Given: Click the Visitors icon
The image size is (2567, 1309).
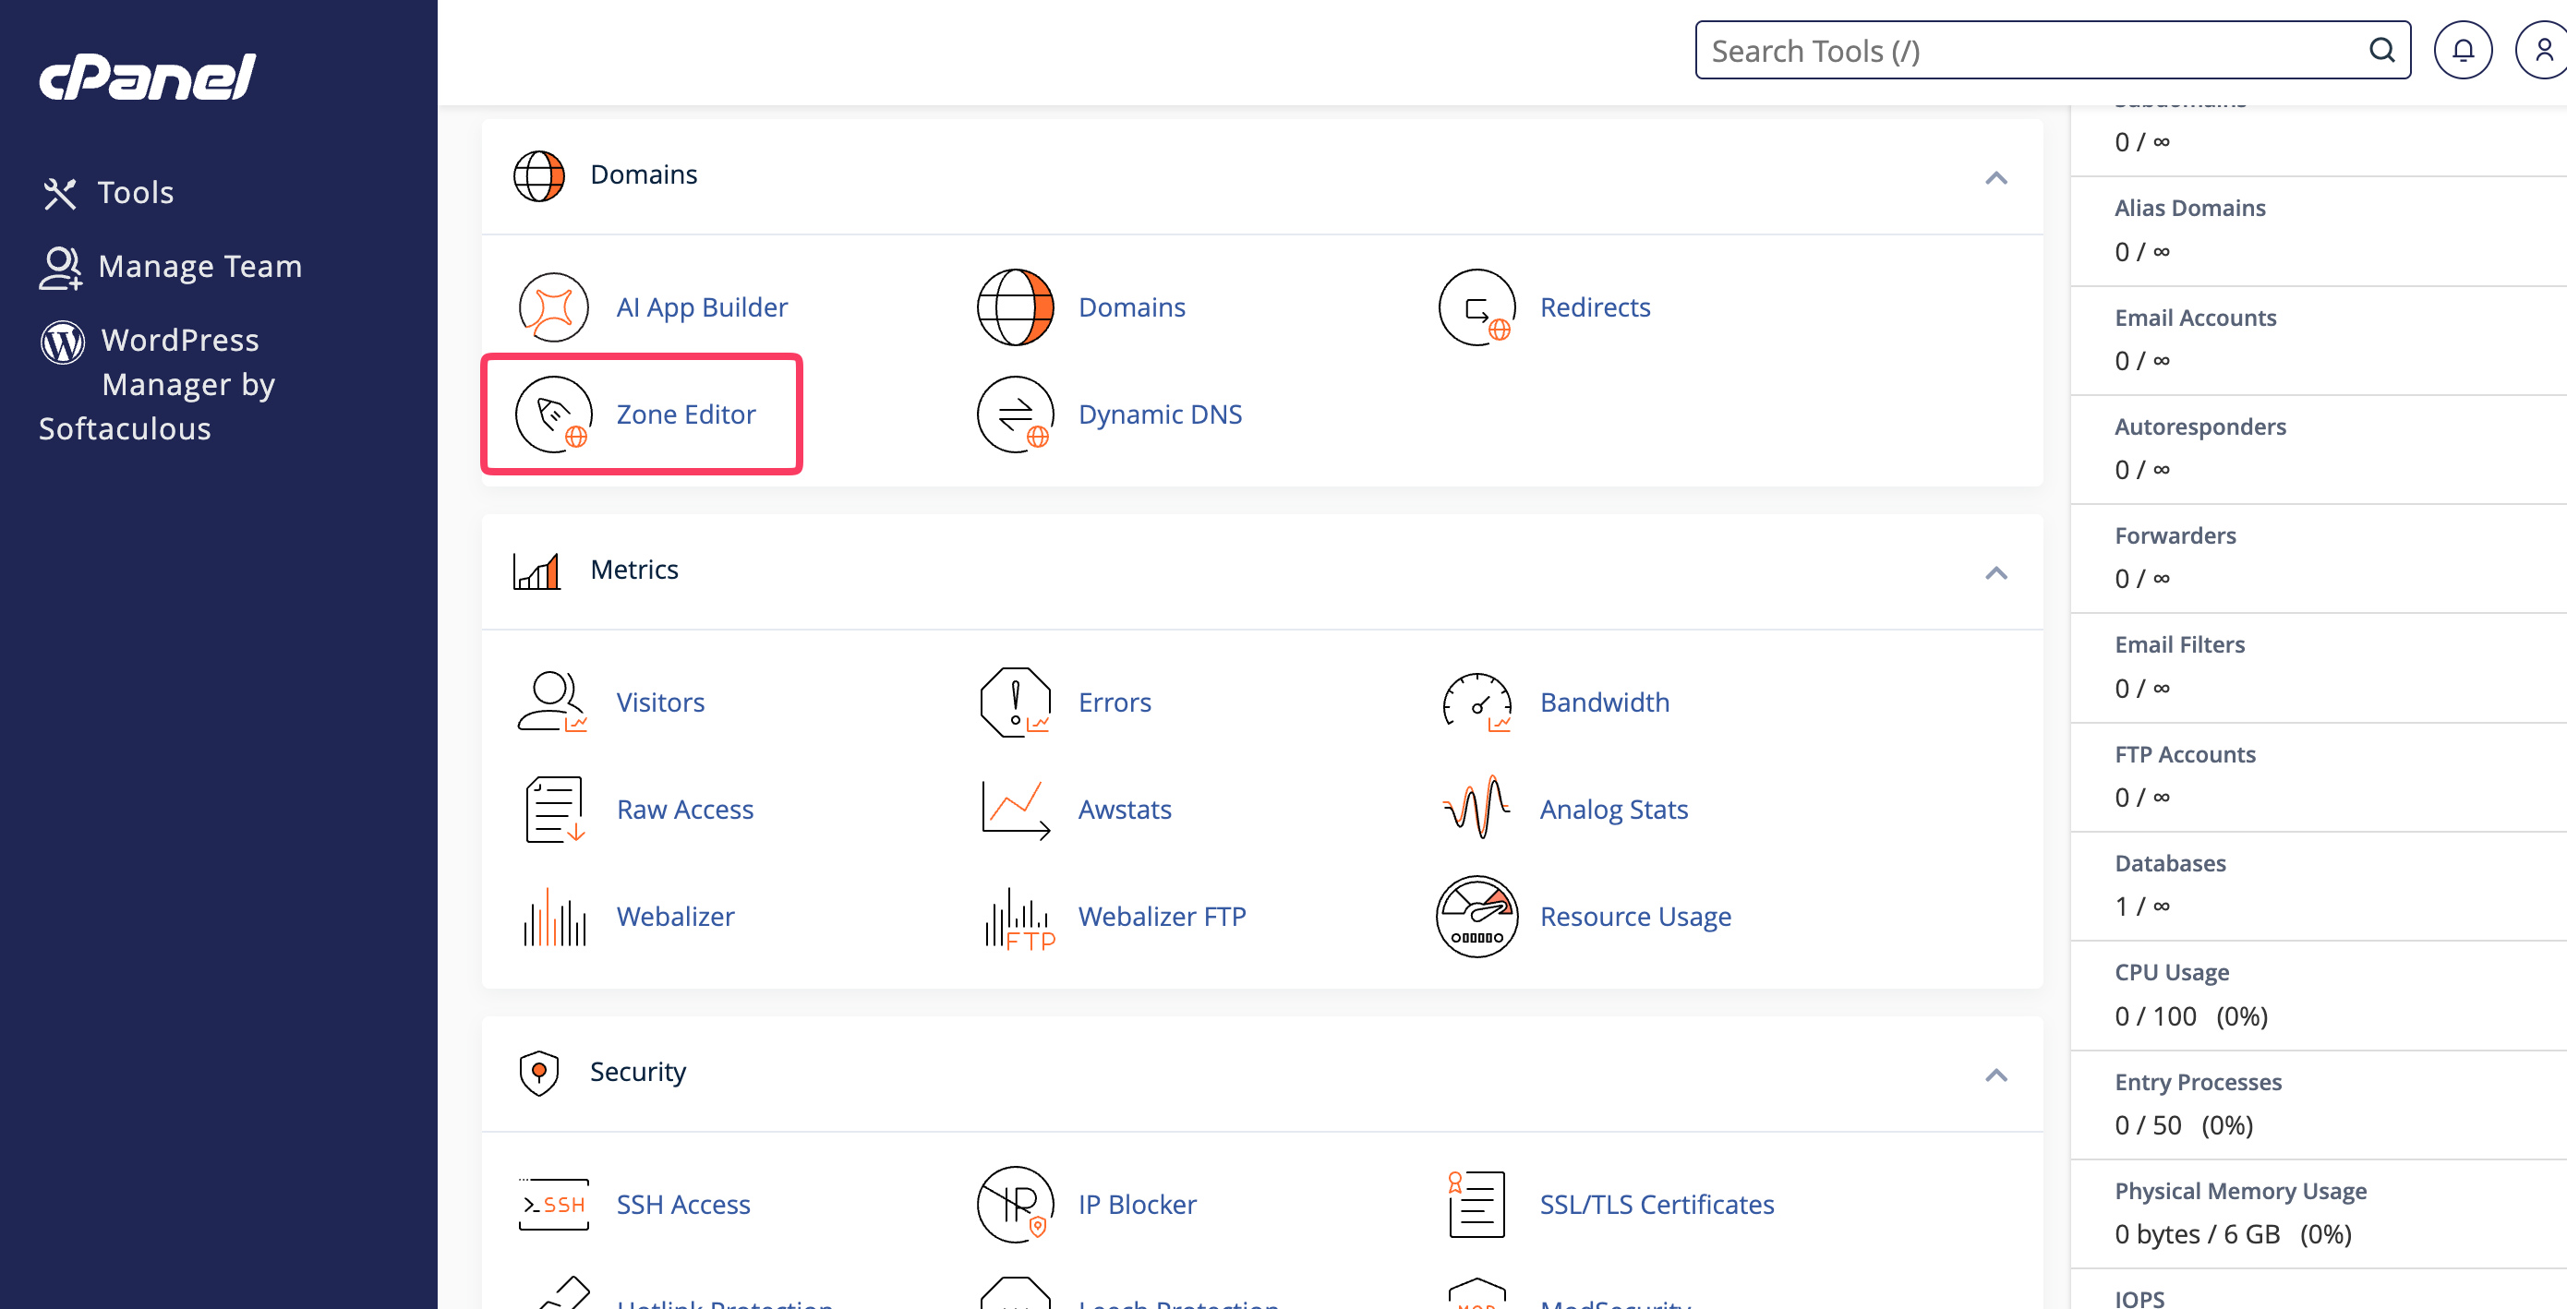Looking at the screenshot, I should point(552,703).
